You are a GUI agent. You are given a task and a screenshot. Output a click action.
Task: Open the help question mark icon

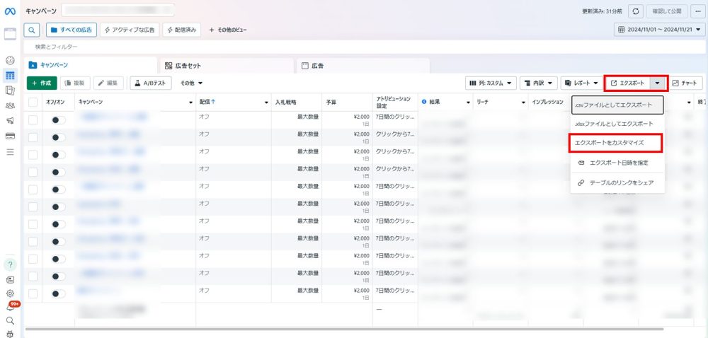[10, 264]
